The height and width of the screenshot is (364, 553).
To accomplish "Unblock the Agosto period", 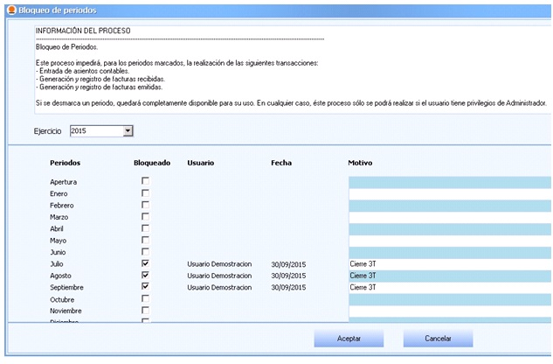I will (145, 275).
